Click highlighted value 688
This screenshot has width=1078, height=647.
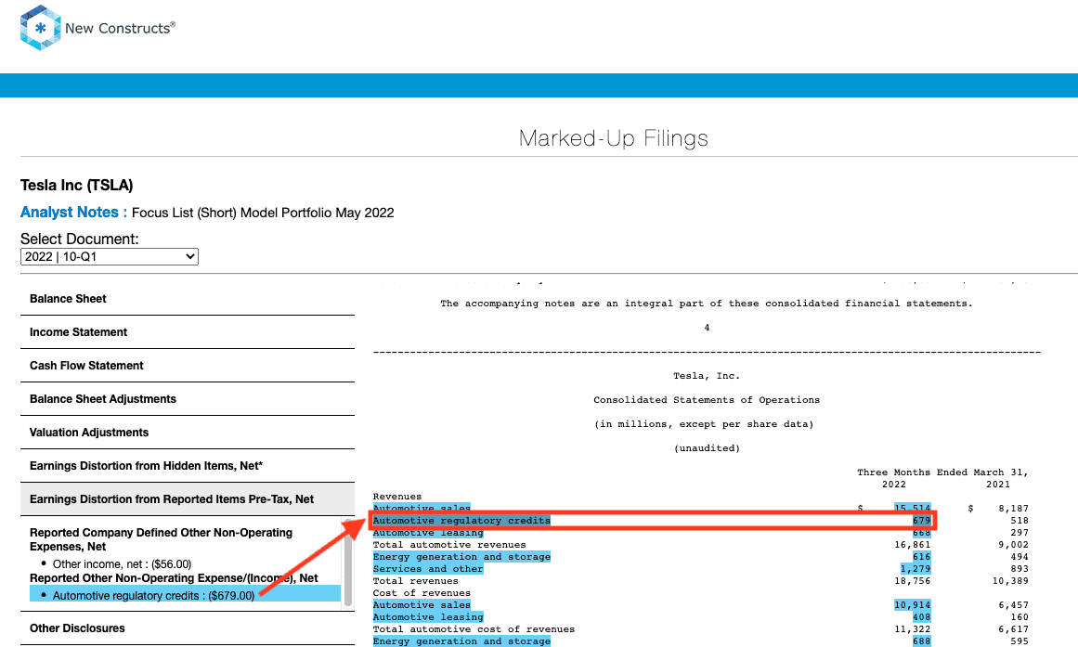921,641
